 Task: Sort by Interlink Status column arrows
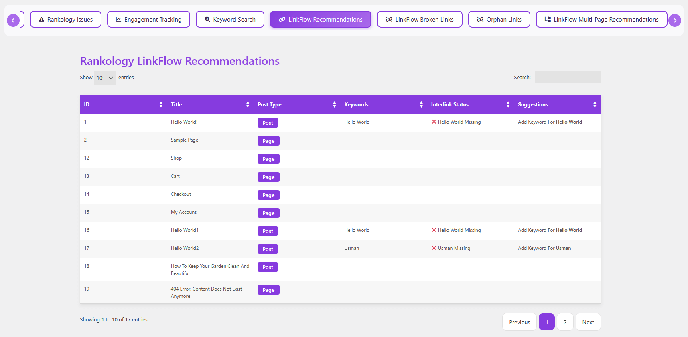click(508, 104)
